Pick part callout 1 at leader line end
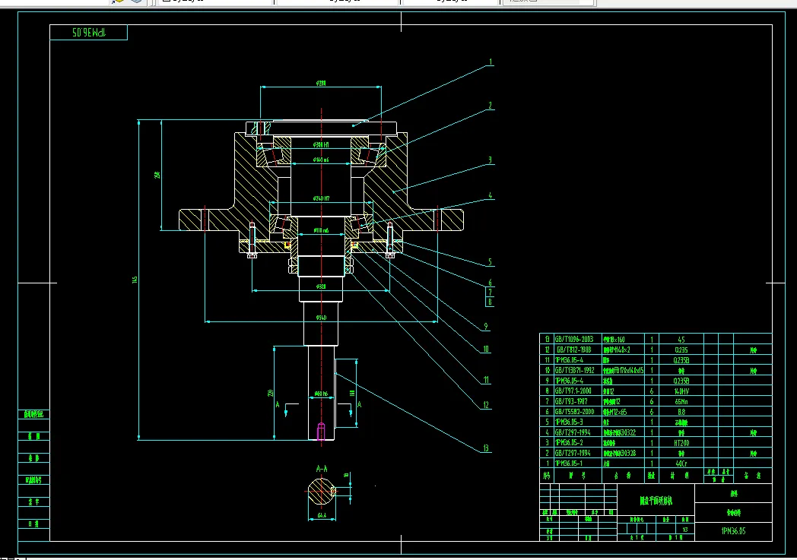 pyautogui.click(x=491, y=62)
